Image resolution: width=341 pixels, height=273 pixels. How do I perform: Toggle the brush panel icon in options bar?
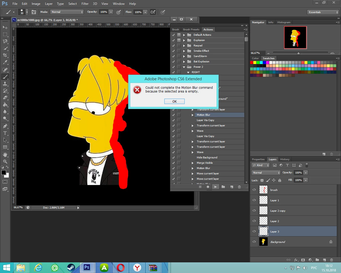click(34, 12)
